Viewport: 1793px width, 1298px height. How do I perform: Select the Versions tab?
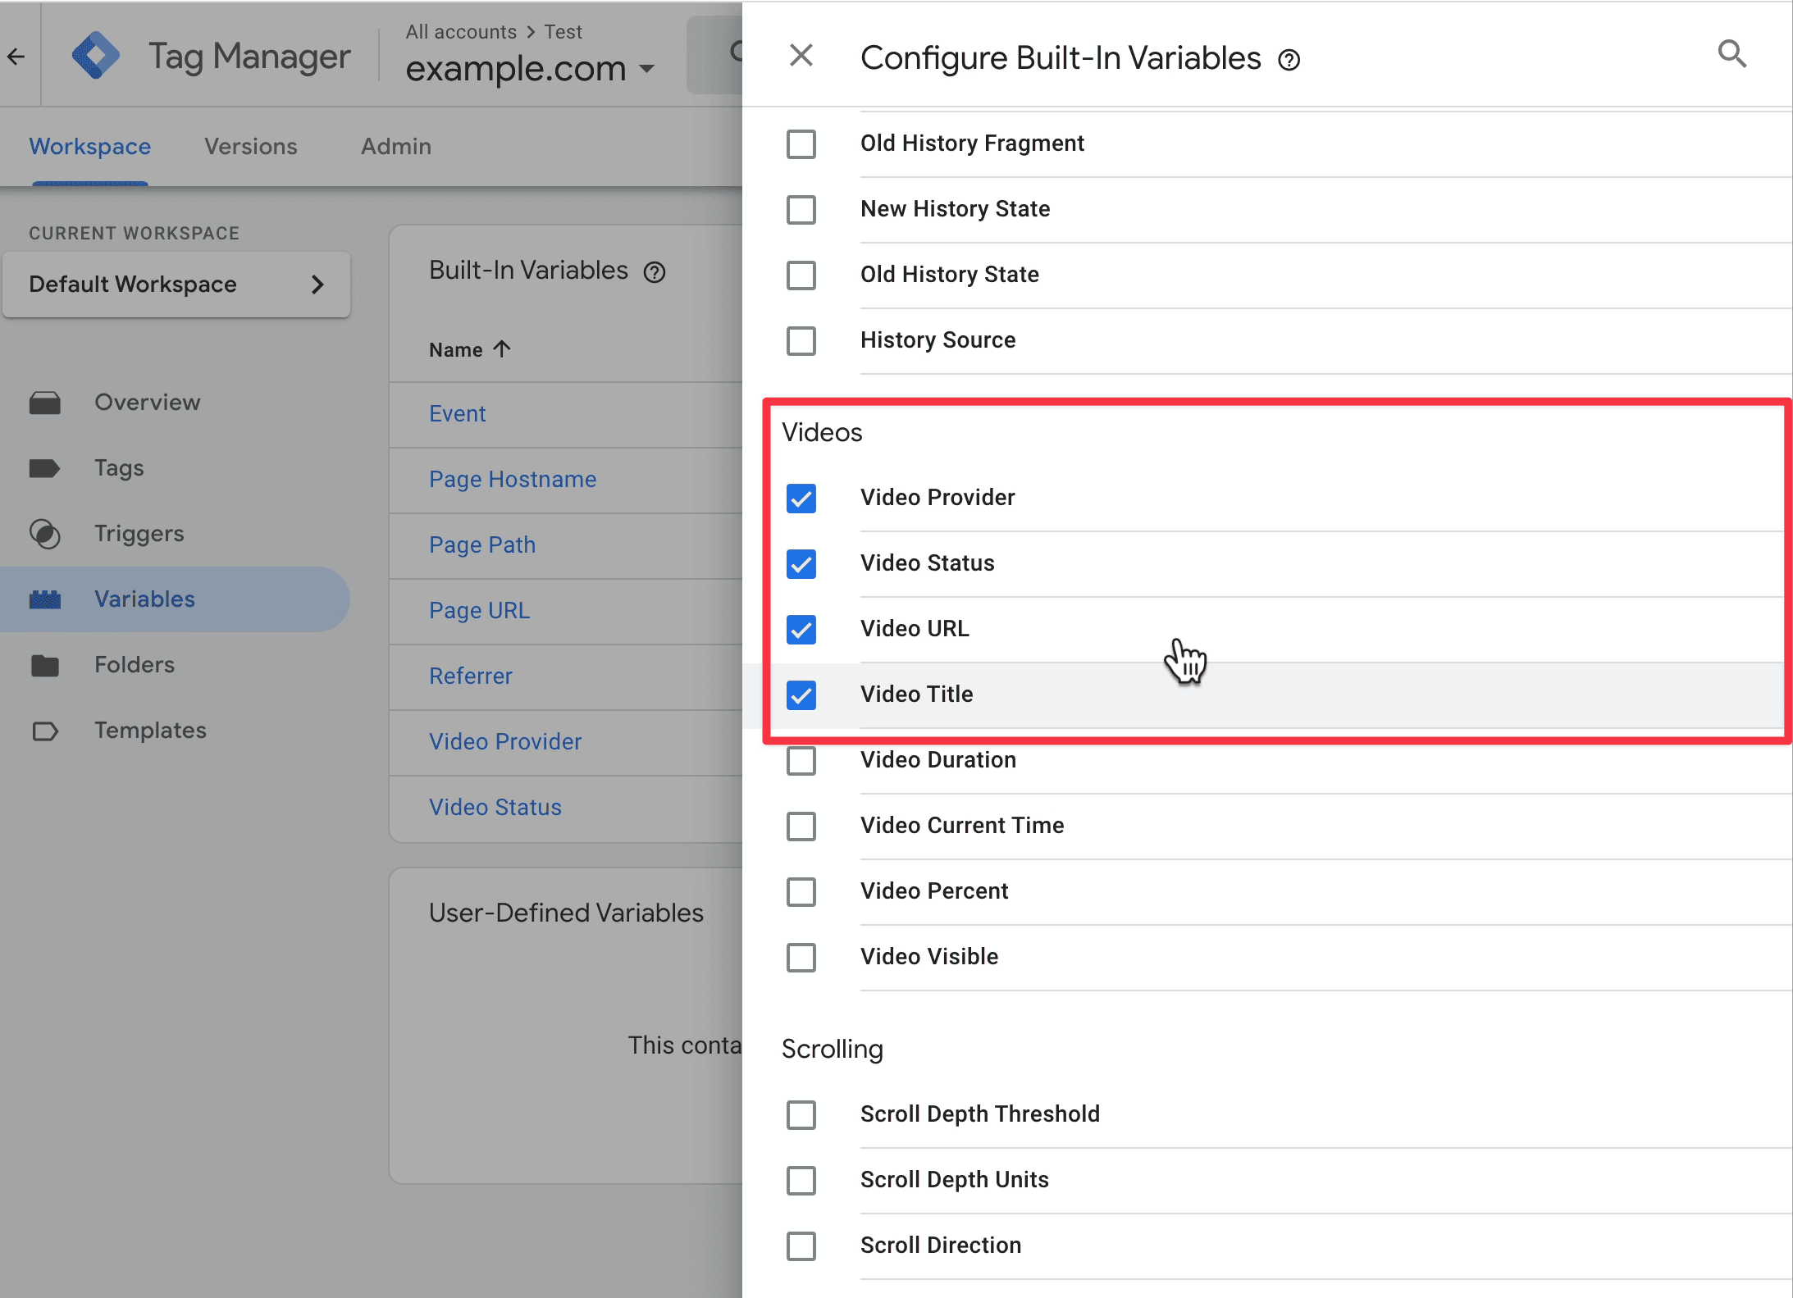(x=250, y=146)
